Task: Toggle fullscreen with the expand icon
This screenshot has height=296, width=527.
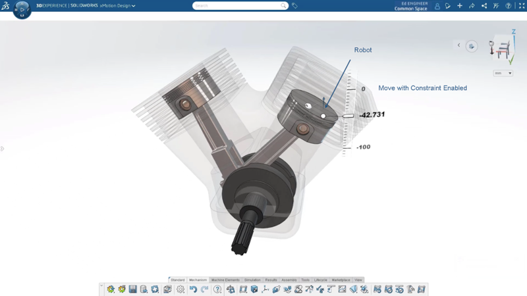Action: tap(521, 6)
